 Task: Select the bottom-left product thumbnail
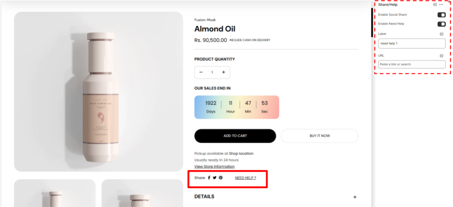[55, 193]
